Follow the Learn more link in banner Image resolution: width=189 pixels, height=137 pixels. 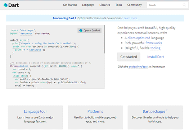pyautogui.click(x=131, y=18)
